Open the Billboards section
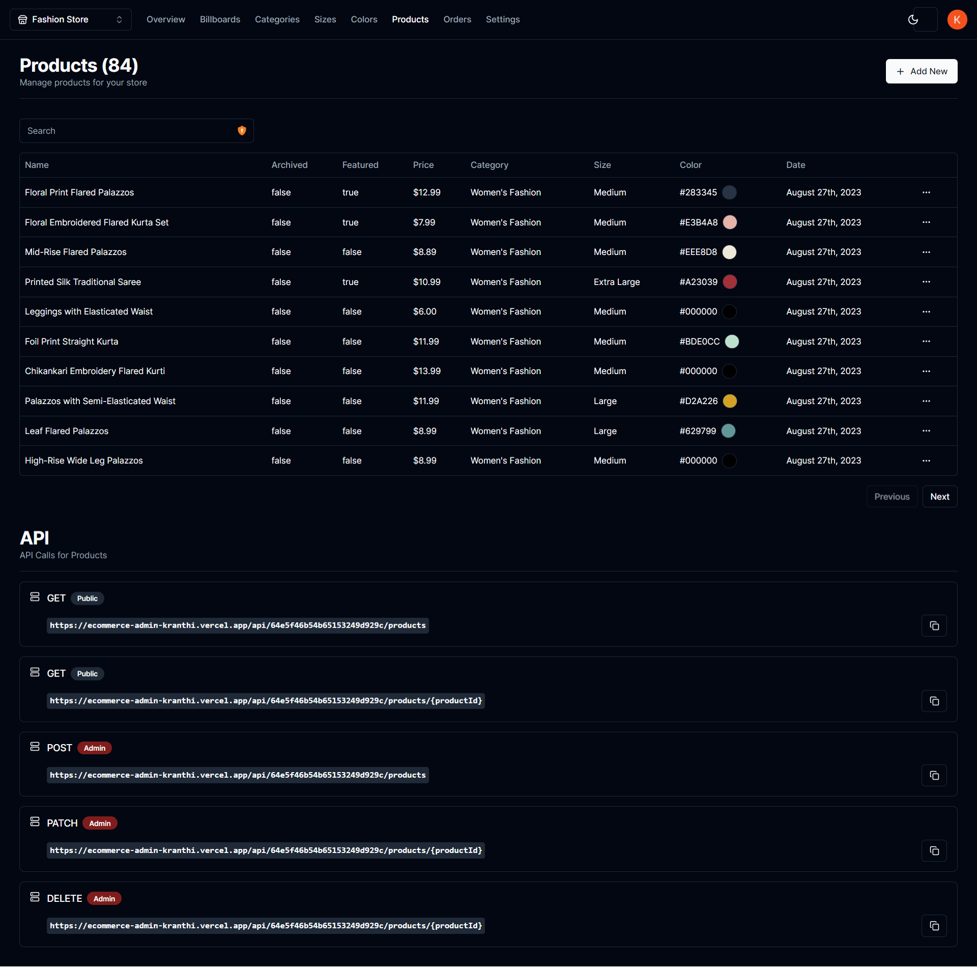Viewport: 977px width, 967px height. tap(220, 19)
